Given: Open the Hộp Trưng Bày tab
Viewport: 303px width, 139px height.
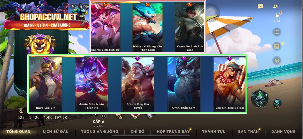Looking at the screenshot, I should [173, 131].
